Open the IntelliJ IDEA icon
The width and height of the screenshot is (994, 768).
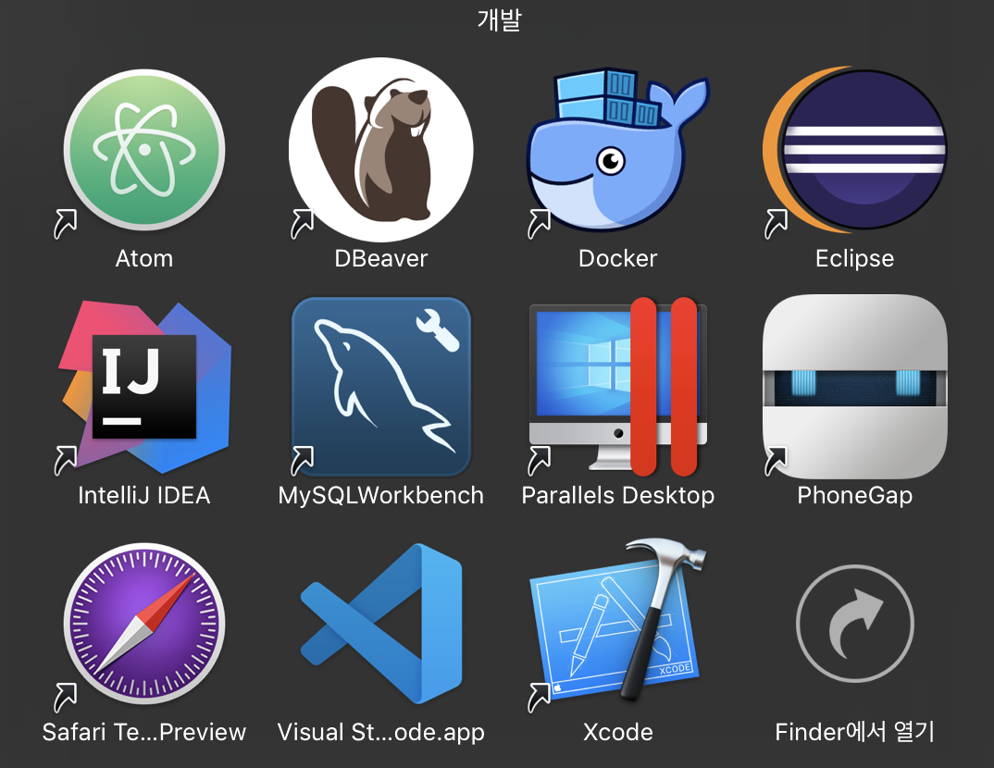coord(144,387)
